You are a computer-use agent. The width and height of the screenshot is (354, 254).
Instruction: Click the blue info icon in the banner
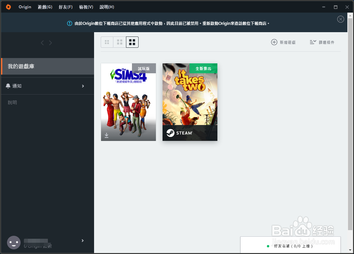[x=69, y=24]
